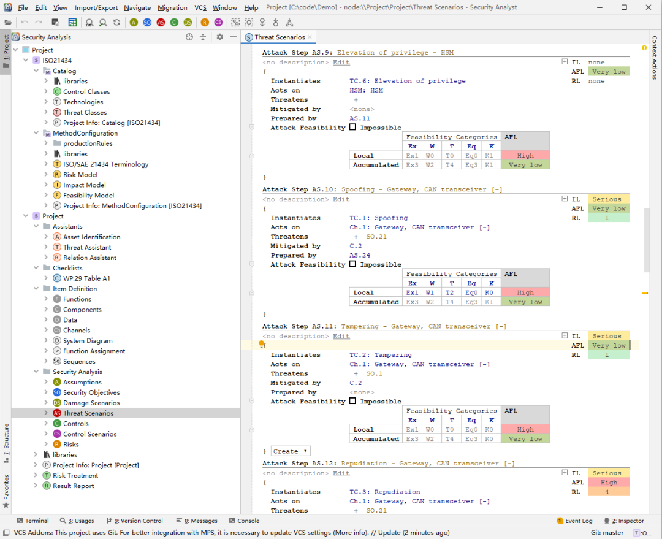This screenshot has height=539, width=662.
Task: Toggle Impossible checkbox under AS.10 Attack Feasibility
Action: tap(352, 264)
